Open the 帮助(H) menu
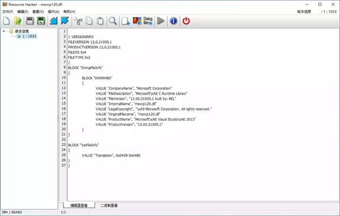Viewport: 340px width, 216px height. (x=69, y=11)
